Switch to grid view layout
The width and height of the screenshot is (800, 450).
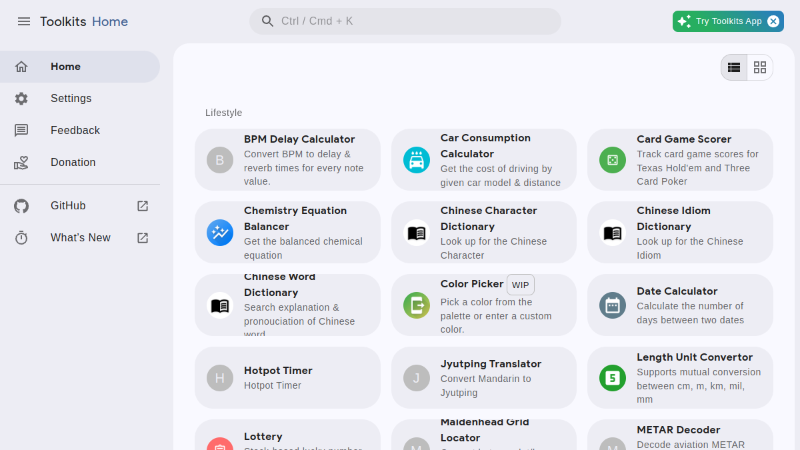760,67
